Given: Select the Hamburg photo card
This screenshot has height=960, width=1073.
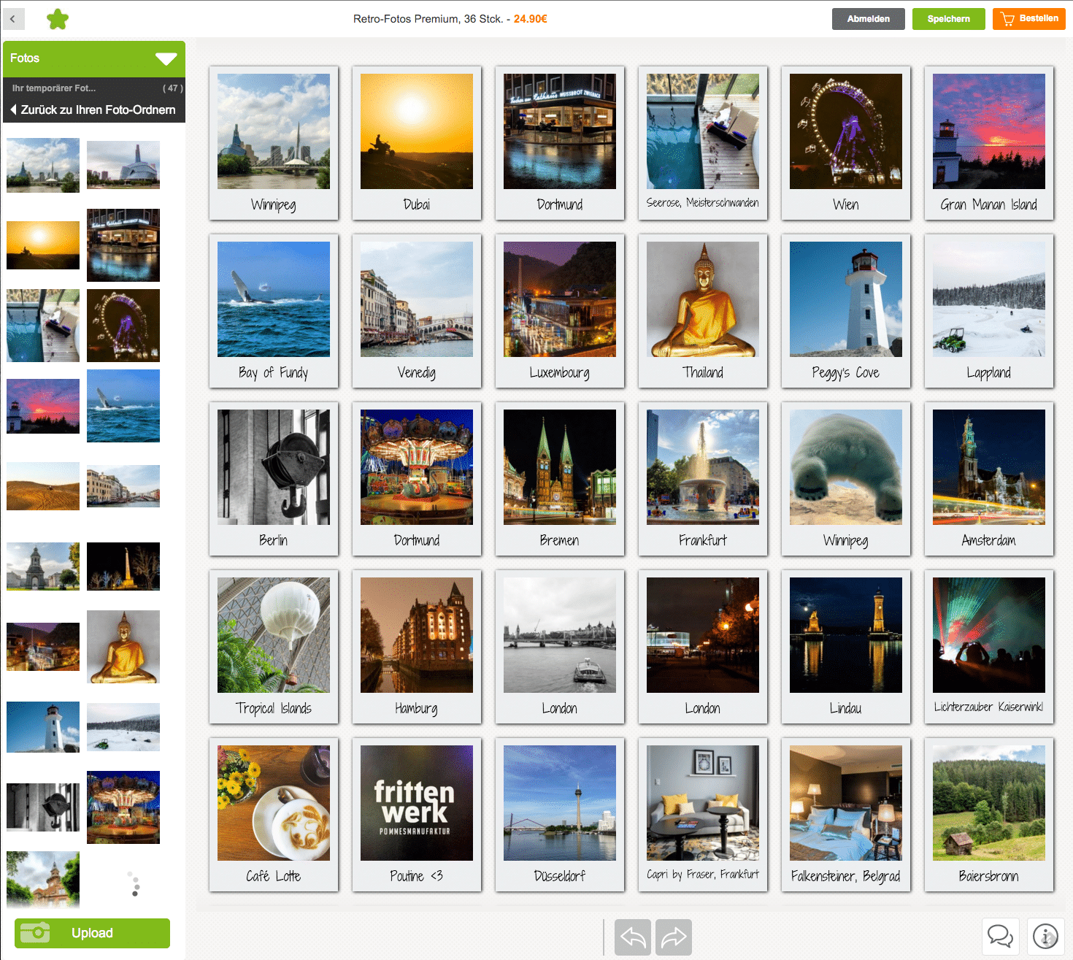Looking at the screenshot, I should tap(417, 647).
